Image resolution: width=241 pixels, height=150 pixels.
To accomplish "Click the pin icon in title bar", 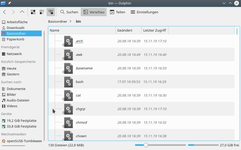I will click(x=9, y=3).
